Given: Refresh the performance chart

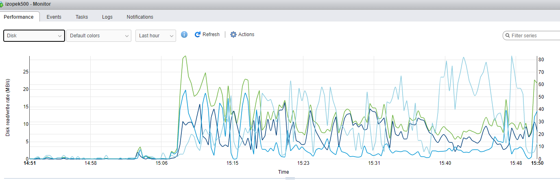Looking at the screenshot, I should pos(207,34).
